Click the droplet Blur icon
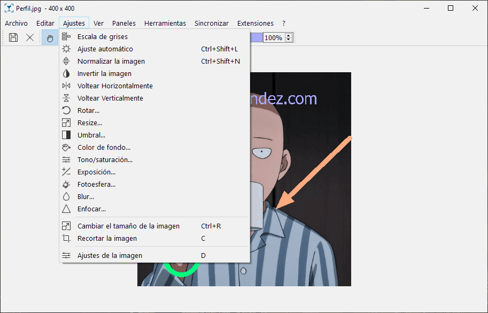This screenshot has width=488, height=313. (x=66, y=196)
